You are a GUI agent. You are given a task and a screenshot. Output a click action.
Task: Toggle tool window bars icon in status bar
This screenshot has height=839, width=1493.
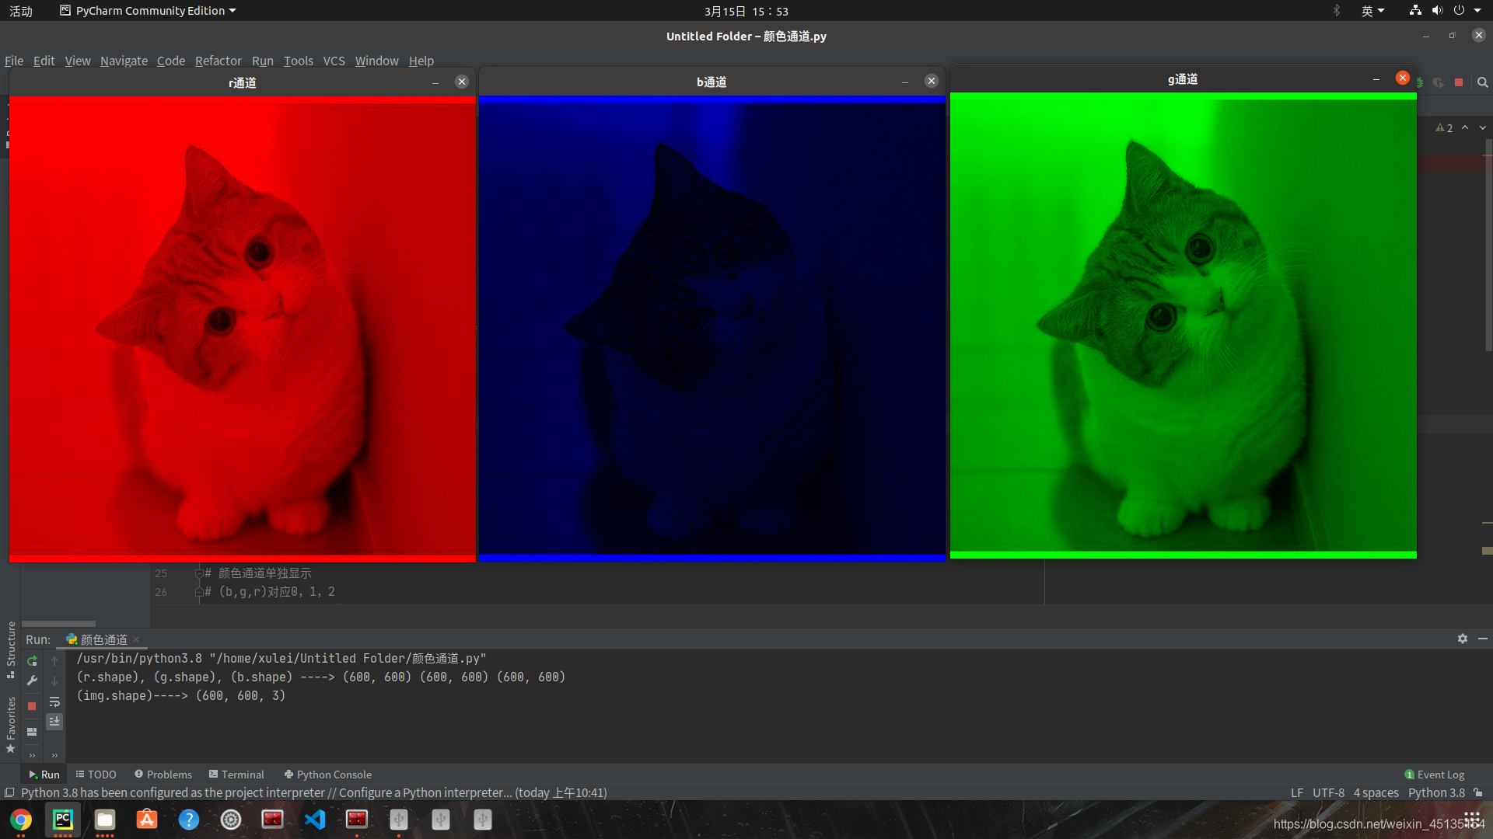[x=9, y=792]
